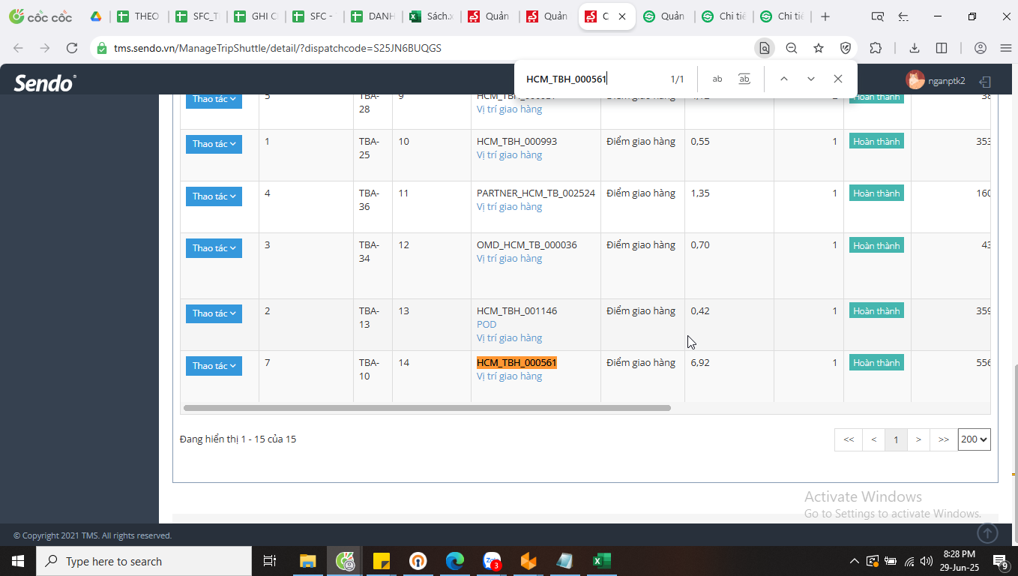1018x576 pixels.
Task: Select the highlighted HCM_TBH_000561 text
Action: (x=516, y=363)
